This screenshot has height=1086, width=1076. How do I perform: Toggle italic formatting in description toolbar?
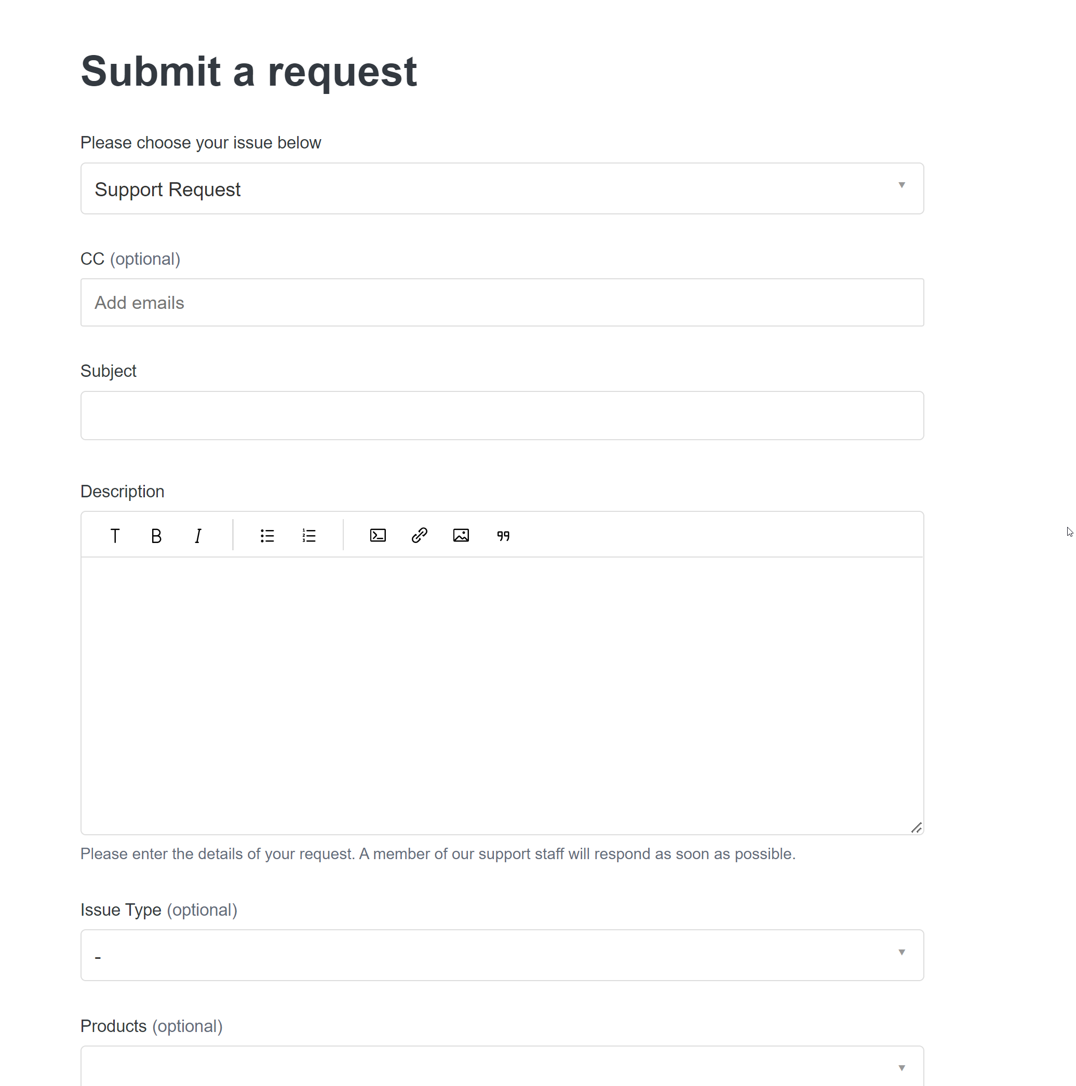point(198,536)
